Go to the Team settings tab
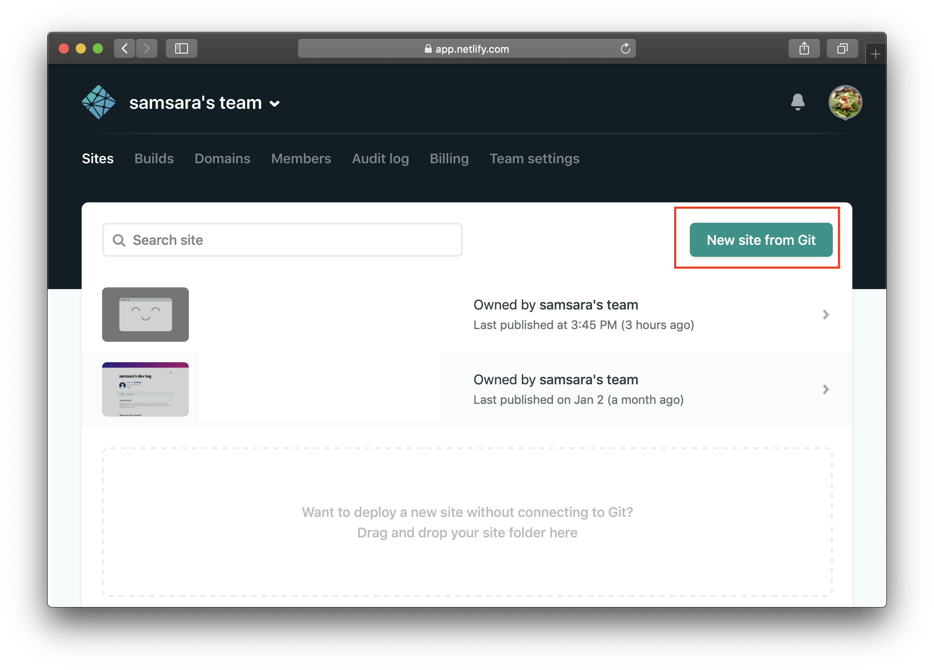The height and width of the screenshot is (670, 934). click(534, 159)
